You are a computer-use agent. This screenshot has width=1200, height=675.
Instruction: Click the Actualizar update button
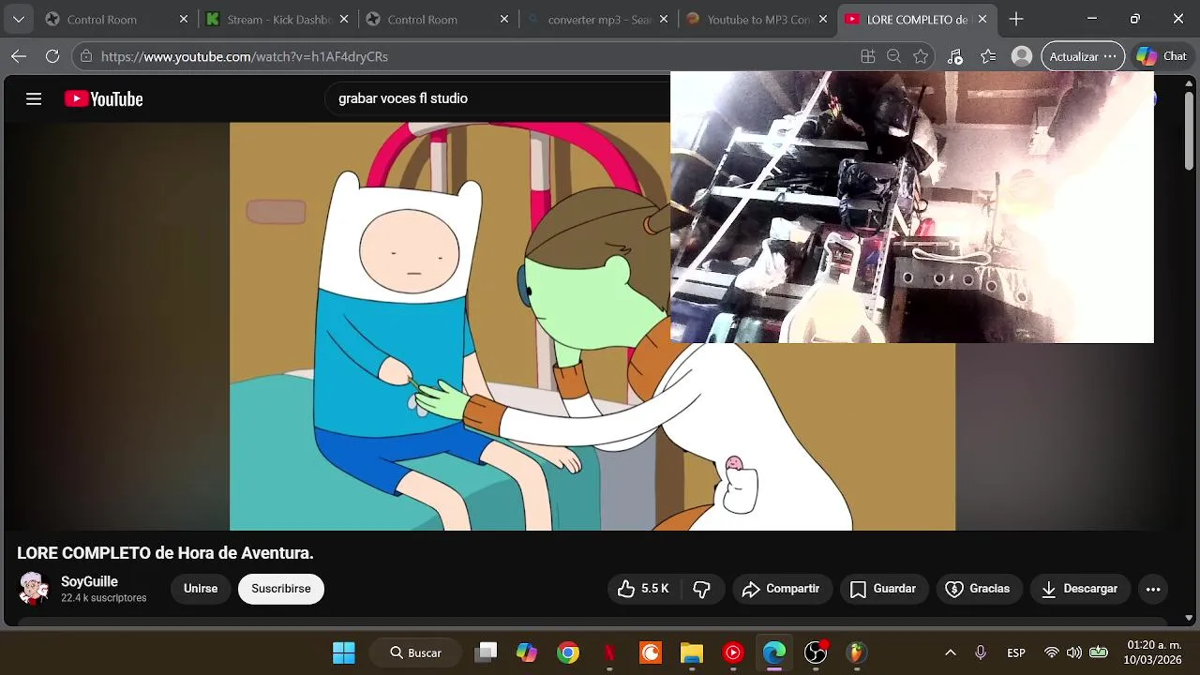[1083, 56]
